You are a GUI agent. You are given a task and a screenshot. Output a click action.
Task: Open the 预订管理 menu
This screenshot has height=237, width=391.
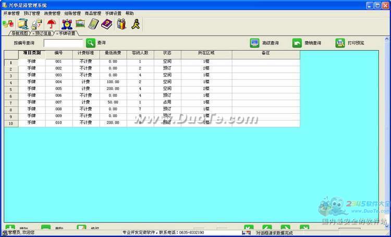(x=32, y=14)
